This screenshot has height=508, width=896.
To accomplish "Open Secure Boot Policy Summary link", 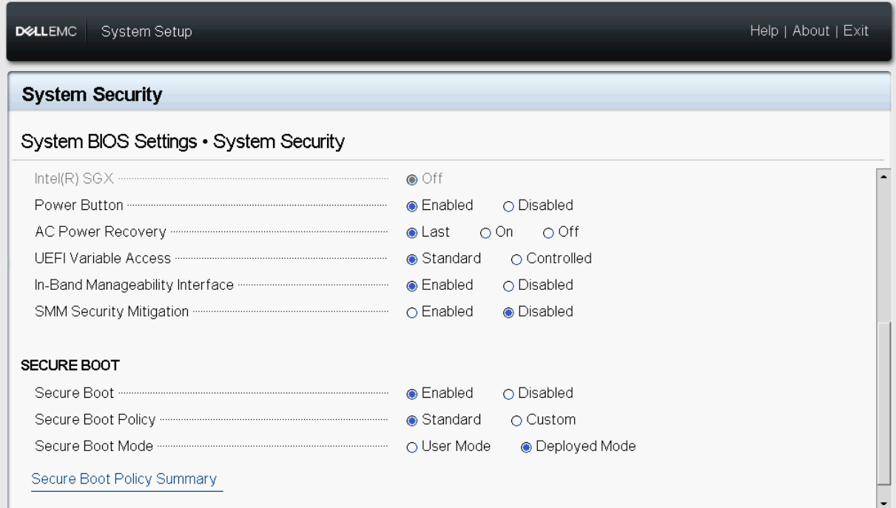I will pos(124,479).
